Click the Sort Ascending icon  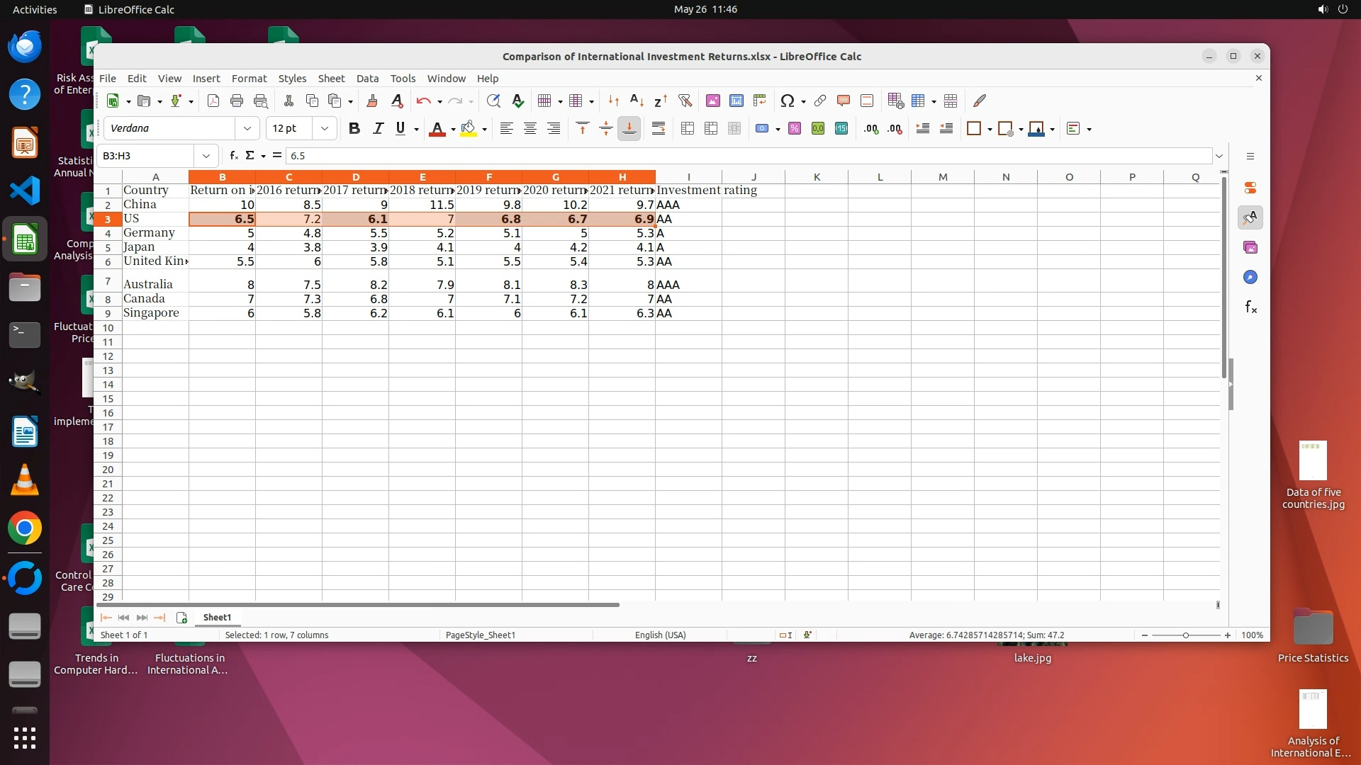(x=637, y=101)
